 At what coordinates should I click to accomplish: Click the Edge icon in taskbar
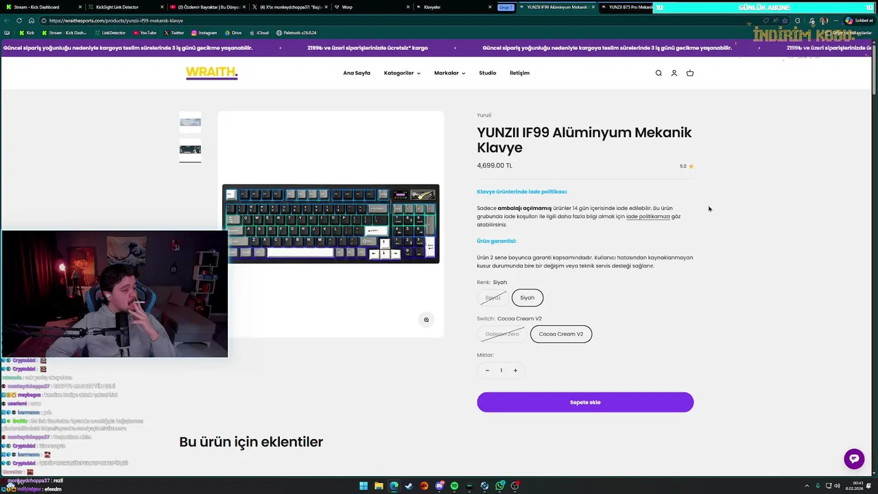click(x=394, y=486)
